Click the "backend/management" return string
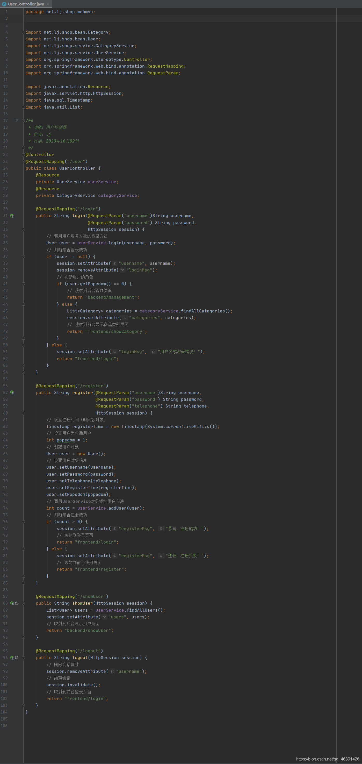362x764 pixels. point(111,297)
